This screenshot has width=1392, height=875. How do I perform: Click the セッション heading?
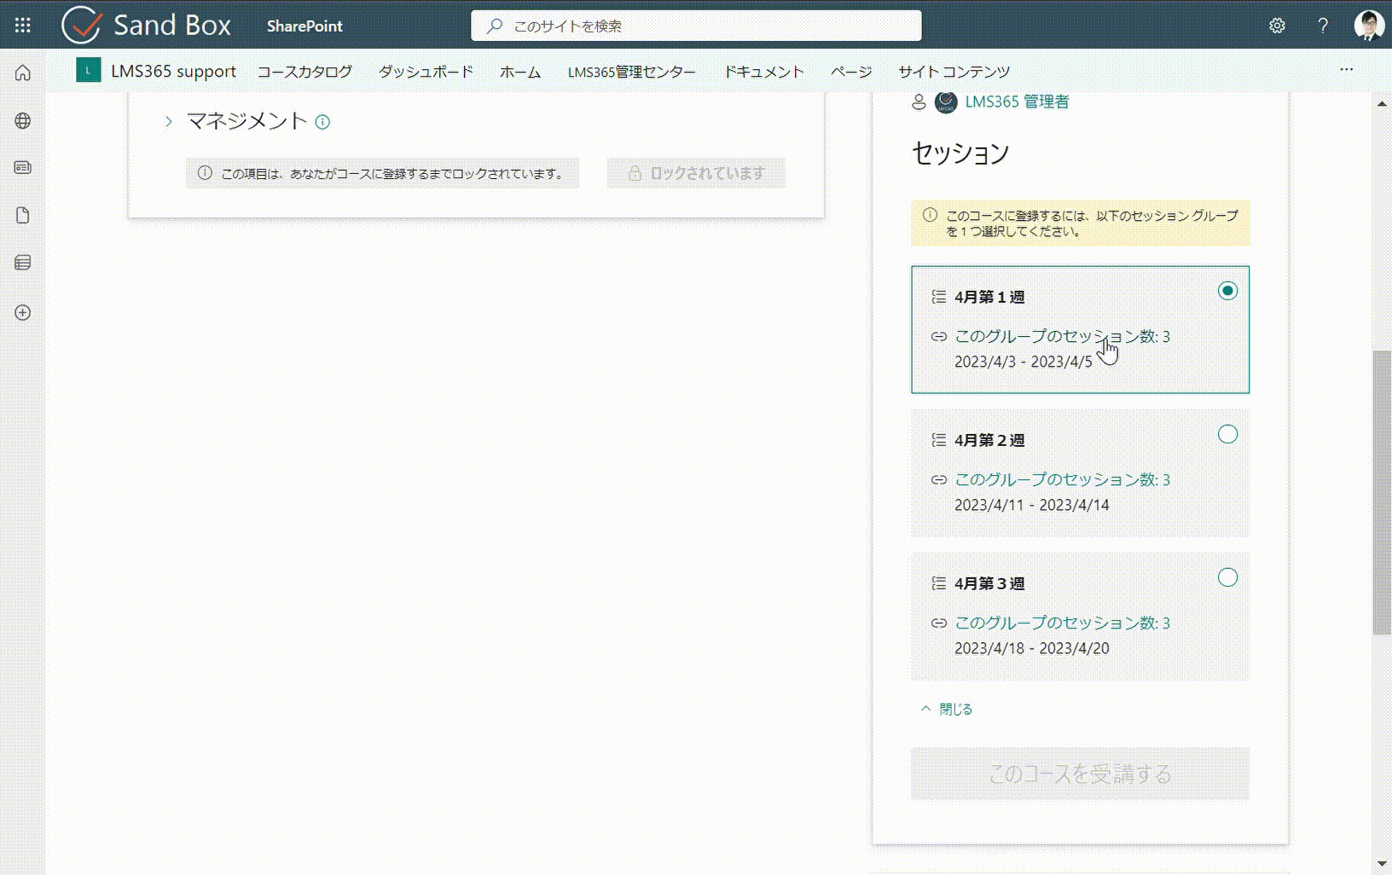(x=960, y=154)
